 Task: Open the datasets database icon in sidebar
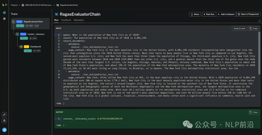[x=4, y=19]
